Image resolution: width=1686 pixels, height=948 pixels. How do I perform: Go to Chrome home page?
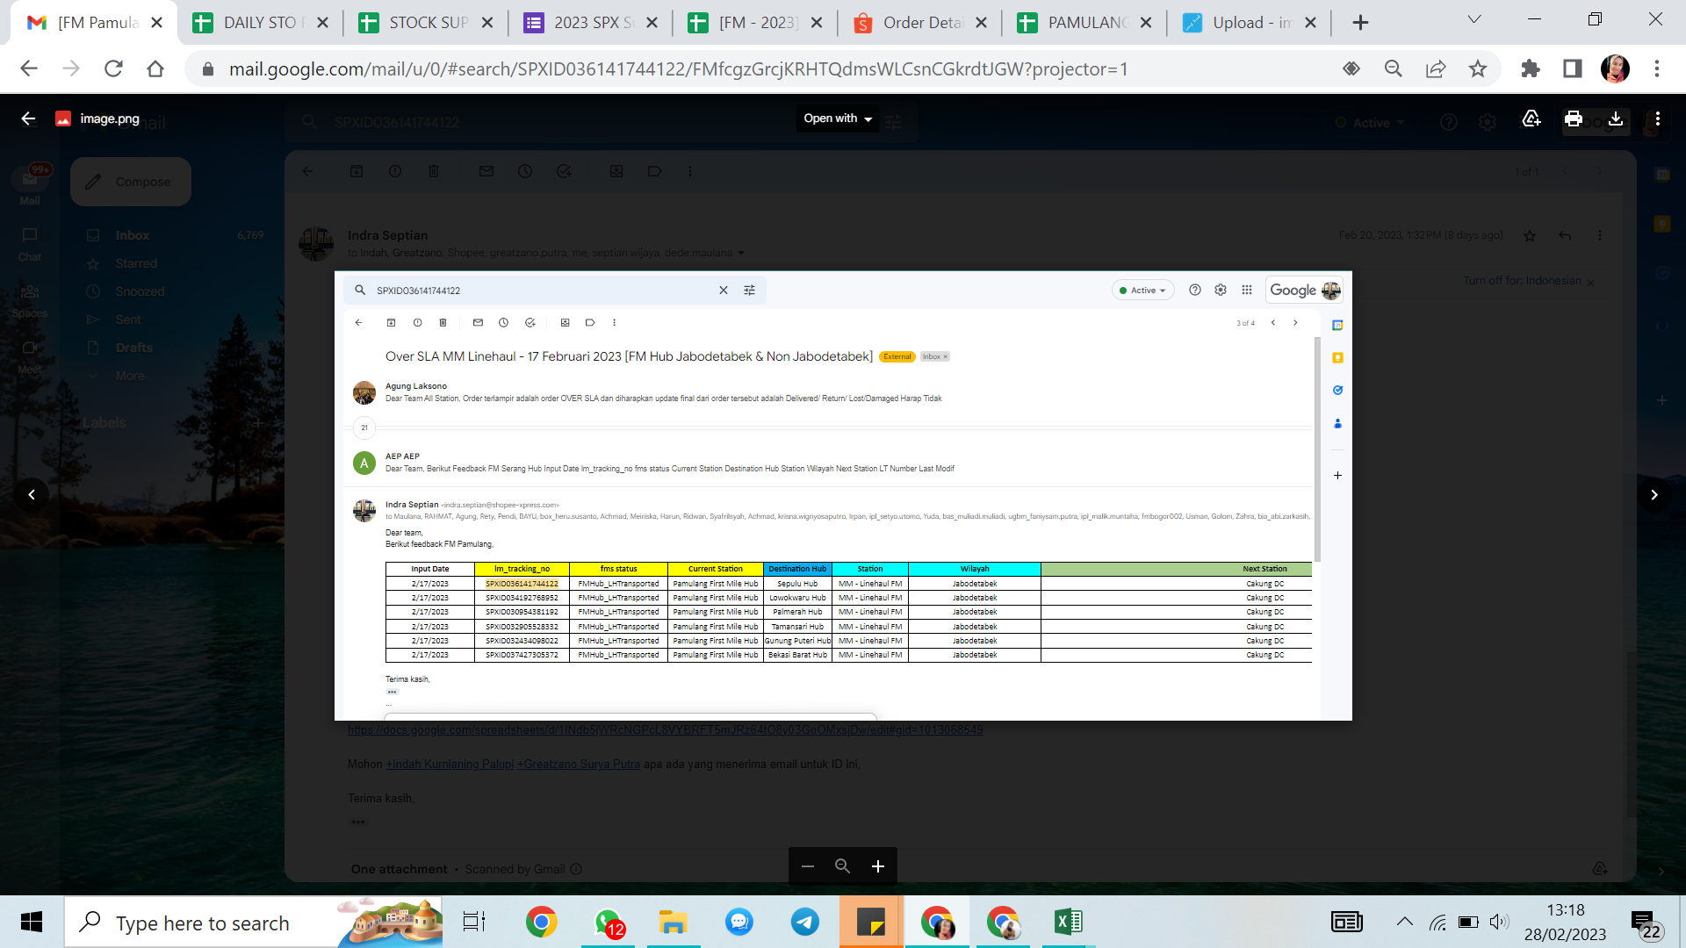point(155,68)
